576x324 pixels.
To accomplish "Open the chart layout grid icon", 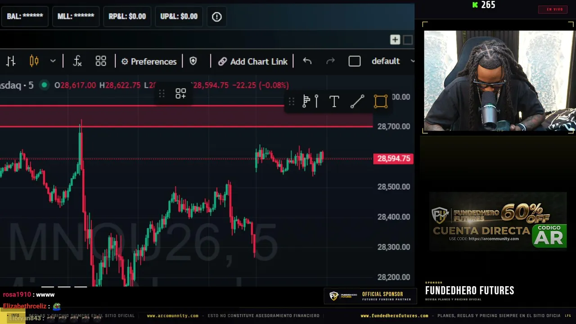I will (x=101, y=61).
